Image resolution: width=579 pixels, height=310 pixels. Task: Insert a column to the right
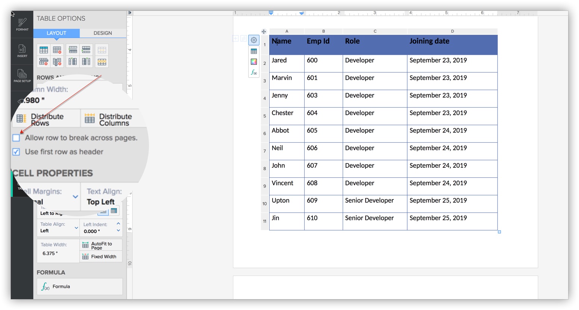[86, 62]
